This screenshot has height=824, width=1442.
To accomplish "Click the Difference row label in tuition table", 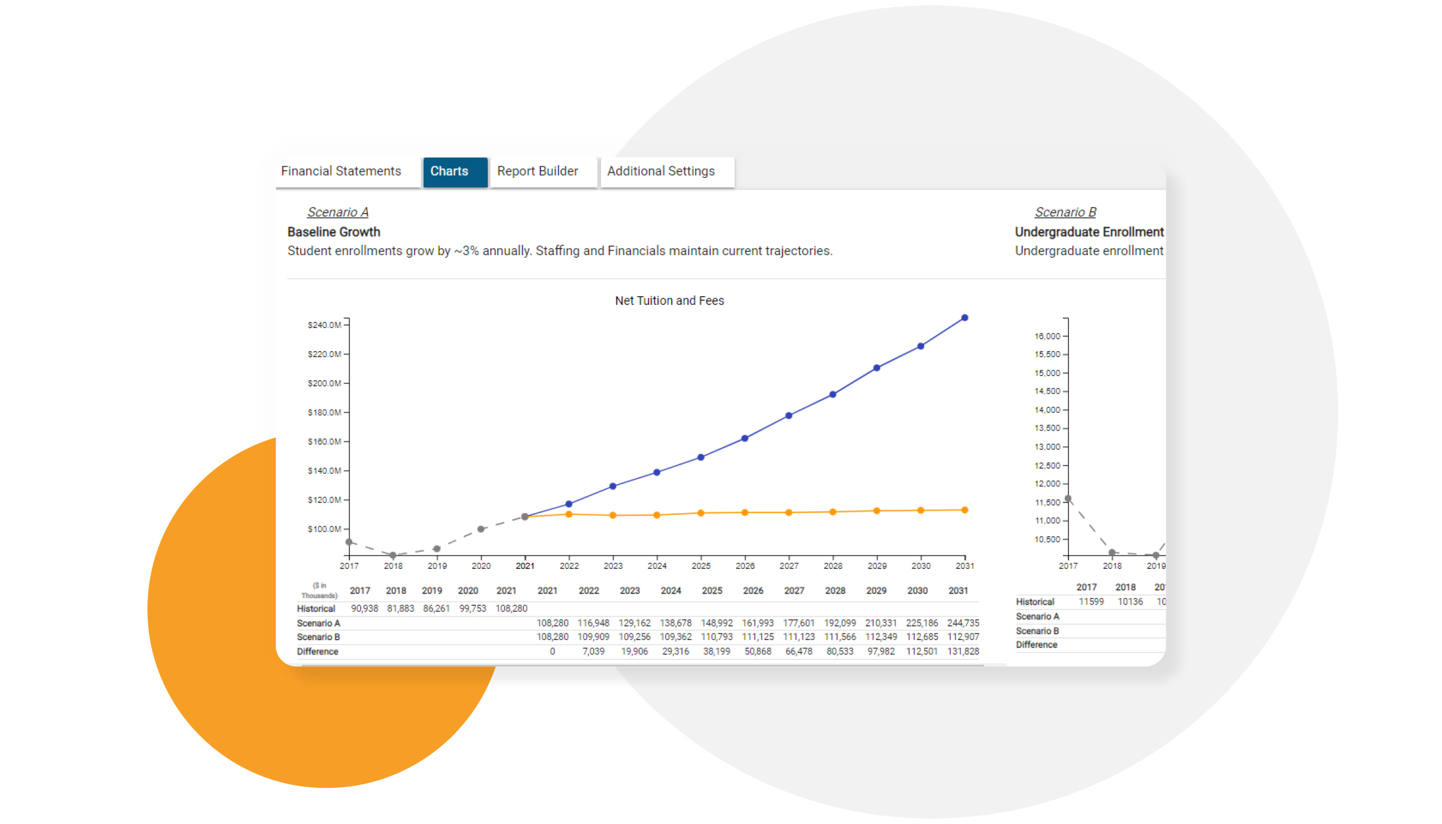I will (317, 651).
